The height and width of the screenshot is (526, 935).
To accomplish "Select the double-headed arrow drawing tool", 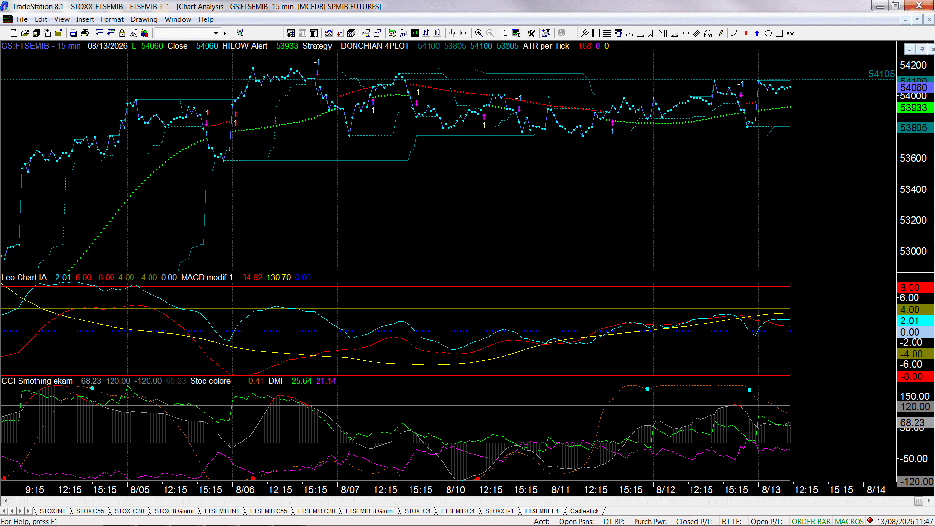I will [x=686, y=33].
